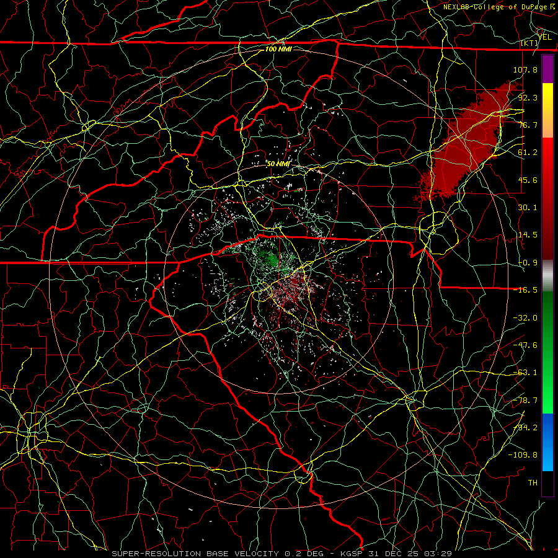
Task: Click the TH label on the legend
Action: [533, 483]
